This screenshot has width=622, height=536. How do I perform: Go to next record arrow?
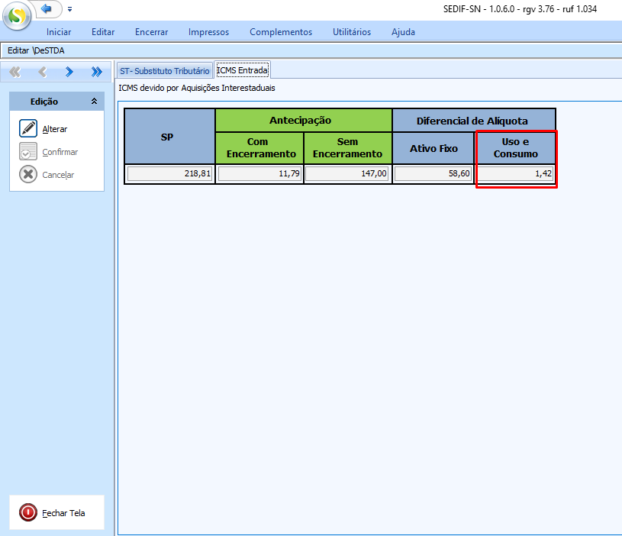point(69,72)
